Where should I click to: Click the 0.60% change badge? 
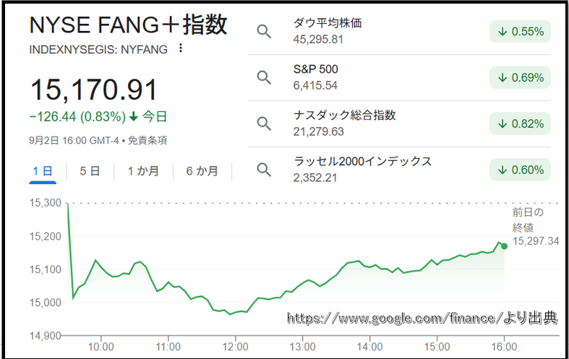pyautogui.click(x=520, y=170)
